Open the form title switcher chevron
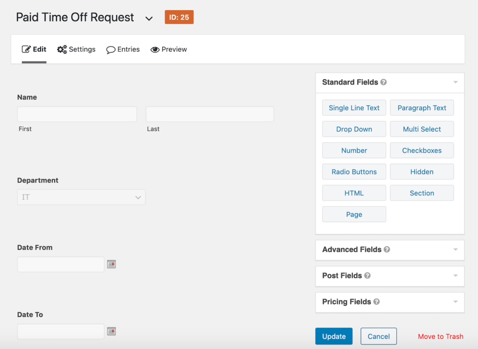 coord(149,19)
